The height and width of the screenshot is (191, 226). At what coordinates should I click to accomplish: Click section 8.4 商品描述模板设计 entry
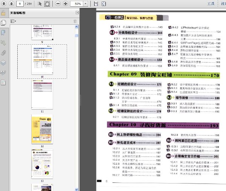click(136, 59)
